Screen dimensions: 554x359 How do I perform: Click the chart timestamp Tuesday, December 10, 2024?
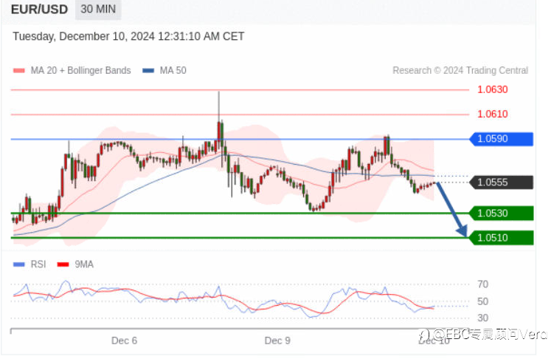[x=128, y=36]
